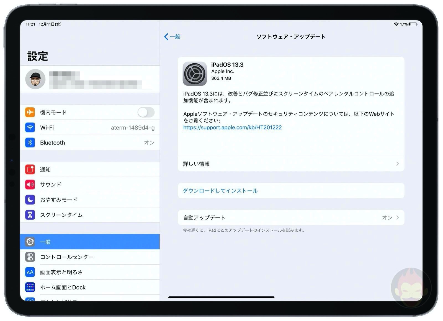Tap the Screen Time hourglass icon
The height and width of the screenshot is (321, 443).
point(30,215)
